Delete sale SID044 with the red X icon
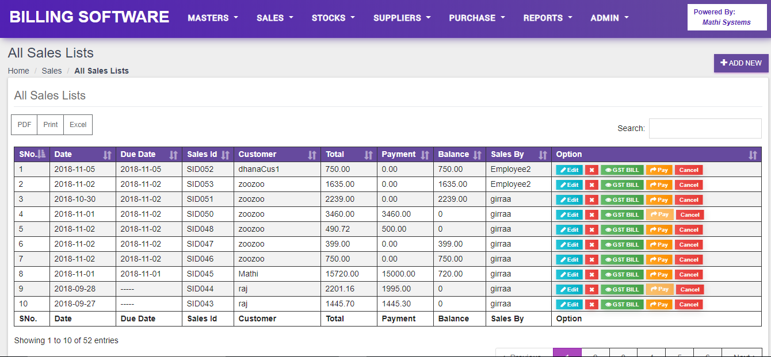Viewport: 771px width, 357px height. pyautogui.click(x=591, y=289)
